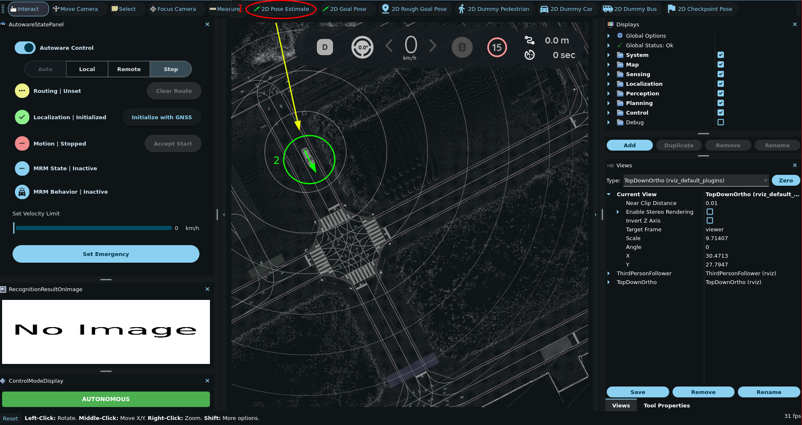Choose the 2D Dummy Bus tool

click(630, 9)
